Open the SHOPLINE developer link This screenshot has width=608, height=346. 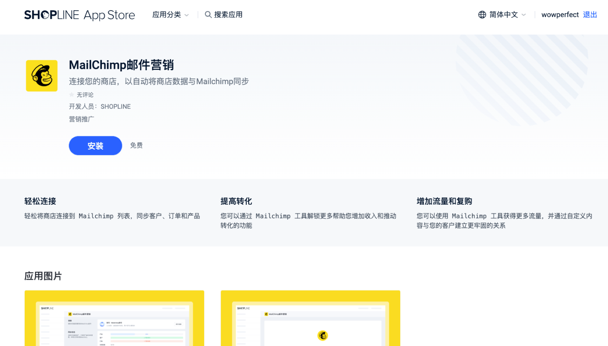[116, 106]
